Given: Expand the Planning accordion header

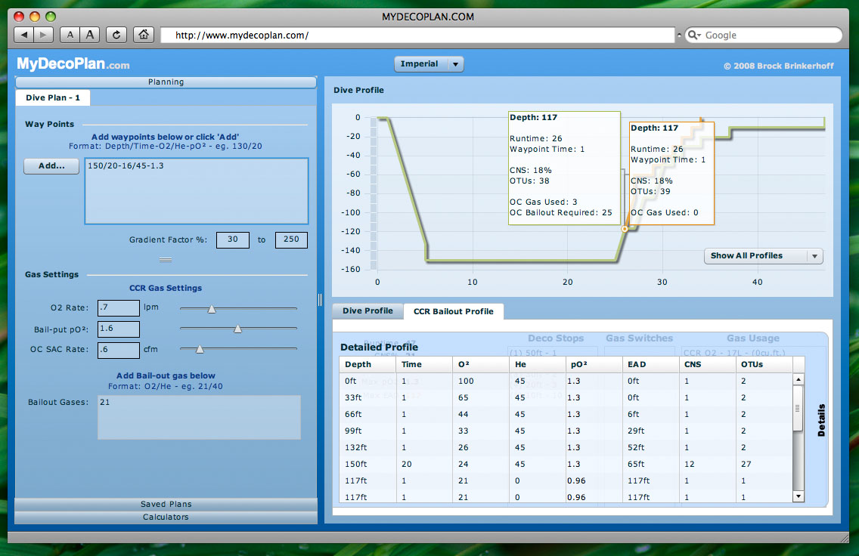Looking at the screenshot, I should coord(166,82).
